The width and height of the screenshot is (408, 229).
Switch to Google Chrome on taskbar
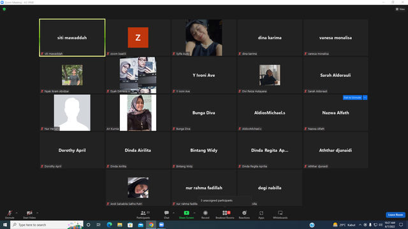151,225
